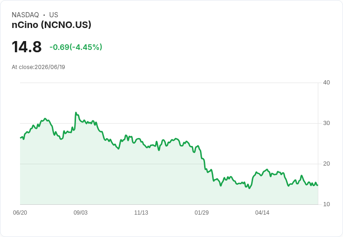Click the 20 price axis label

pos(326,164)
